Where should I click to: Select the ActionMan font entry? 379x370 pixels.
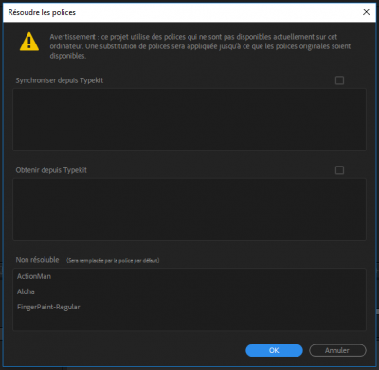pyautogui.click(x=34, y=276)
